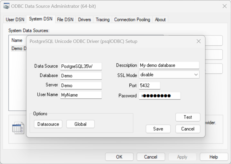Click the Test connection button
Screen dimensions: 231x164
click(x=188, y=117)
